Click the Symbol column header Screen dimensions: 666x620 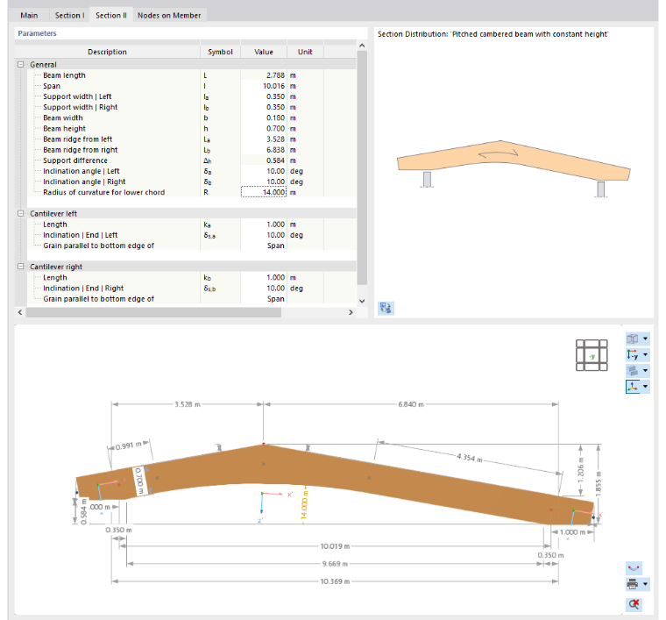[x=220, y=52]
